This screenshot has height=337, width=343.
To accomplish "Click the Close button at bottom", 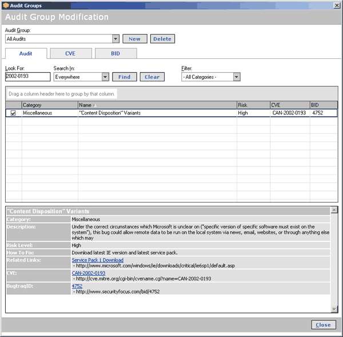I will (323, 325).
